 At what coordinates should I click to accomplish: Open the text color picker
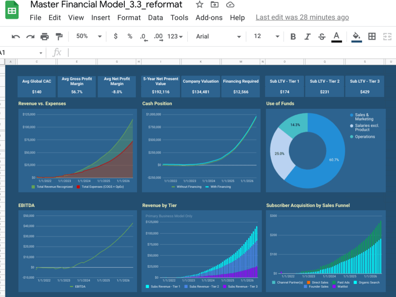tap(336, 36)
